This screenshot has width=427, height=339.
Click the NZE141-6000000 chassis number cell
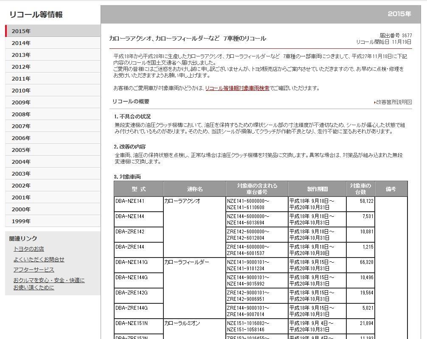click(x=257, y=204)
